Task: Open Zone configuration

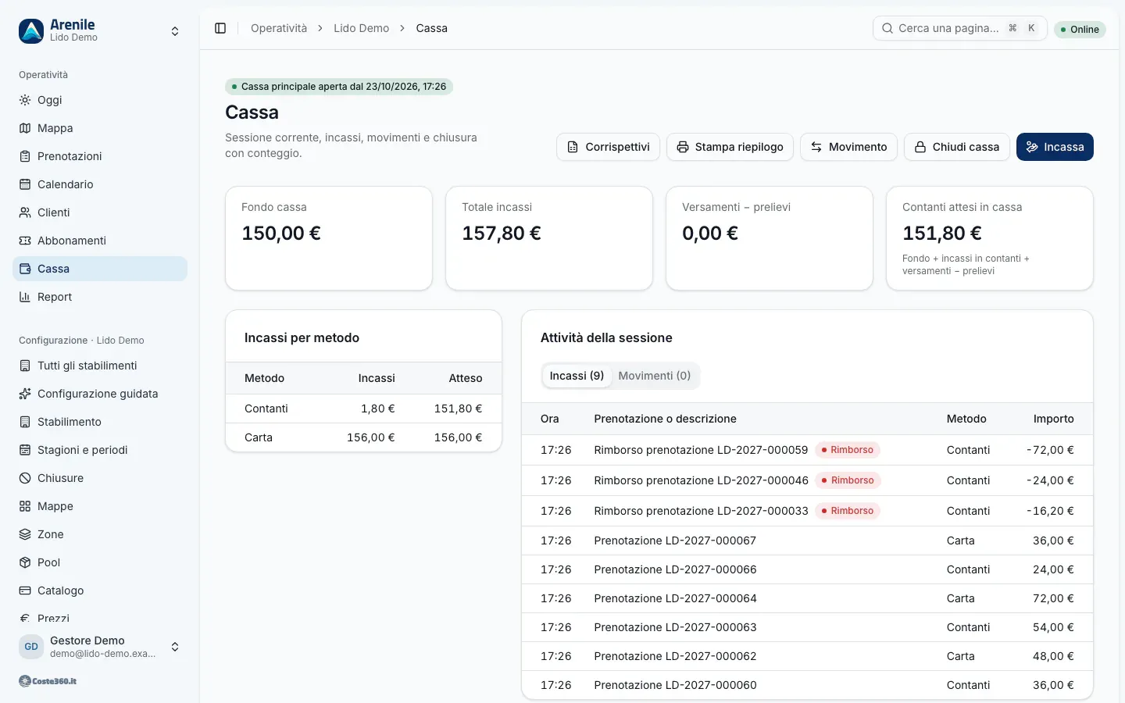Action: tap(100, 534)
